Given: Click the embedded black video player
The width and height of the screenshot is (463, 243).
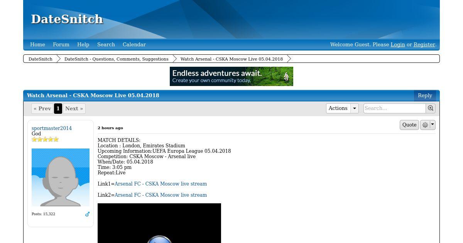Looking at the screenshot, I should pos(159,223).
